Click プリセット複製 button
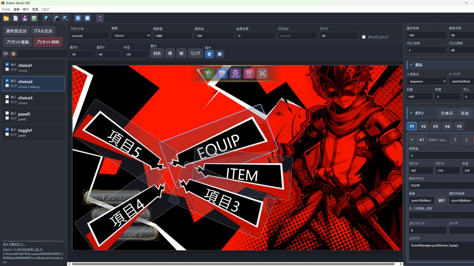 tap(17, 42)
